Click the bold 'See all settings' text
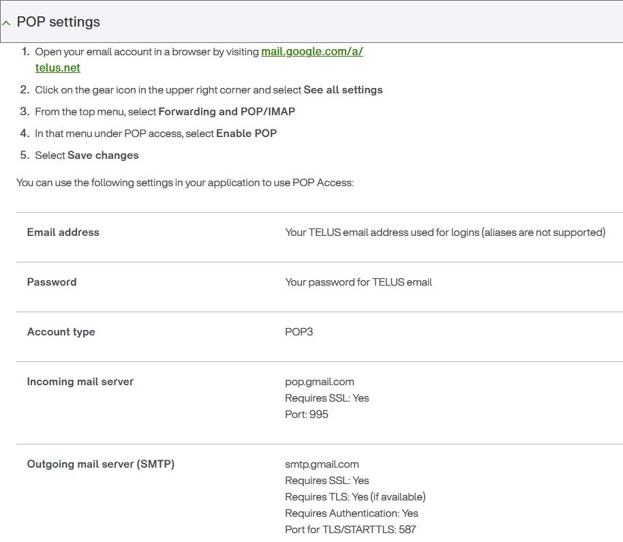The width and height of the screenshot is (623, 542). (x=343, y=90)
